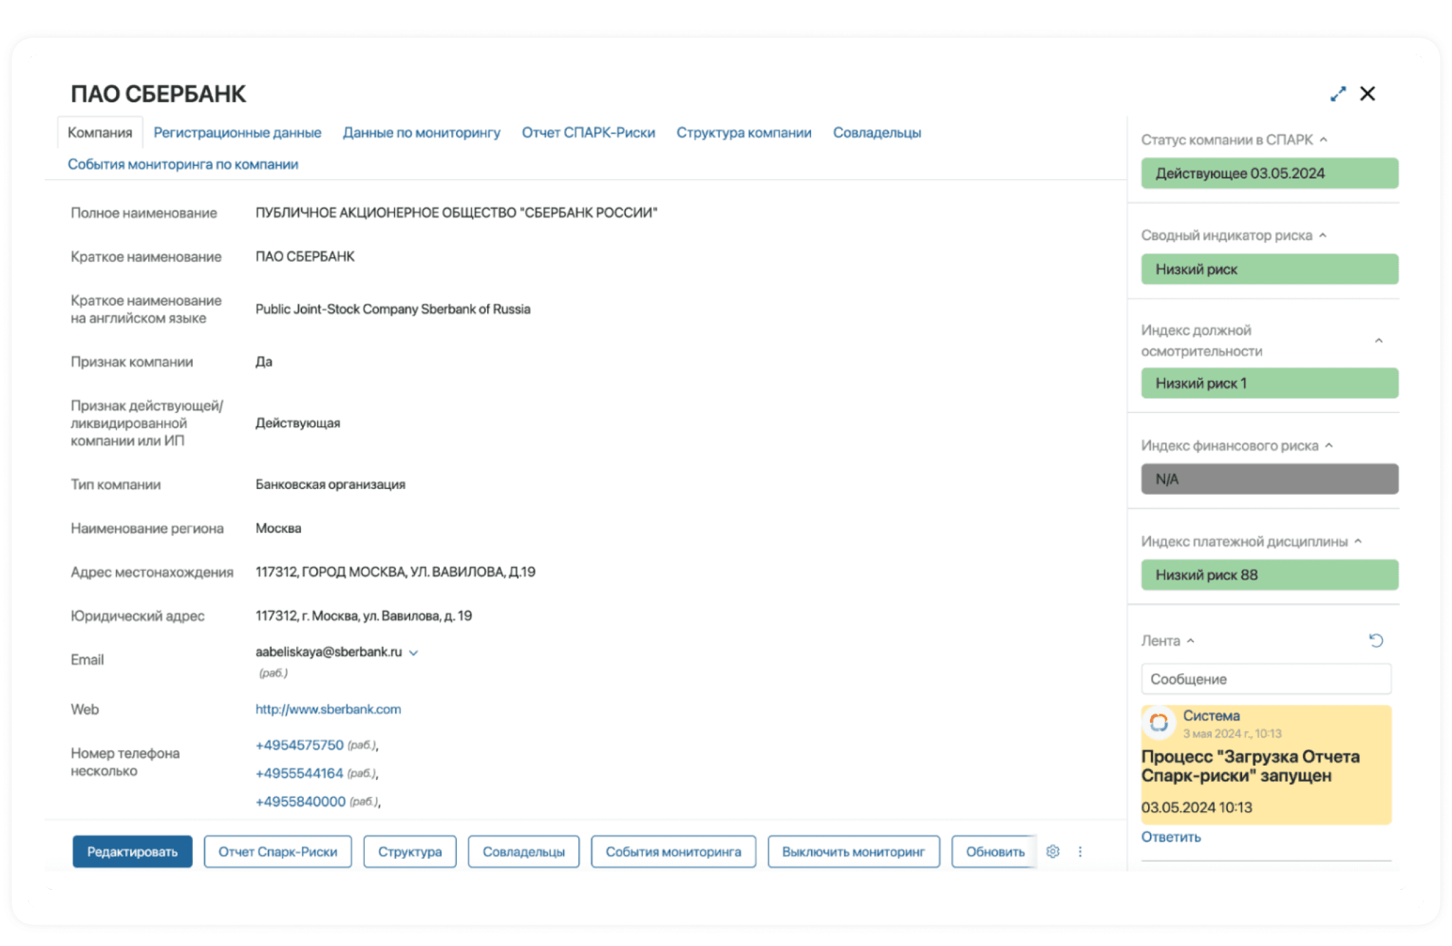Image resolution: width=1452 pixels, height=946 pixels.
Task: Click legal address 117312, г. Москва, ул. Вавилова
Action: [x=363, y=616]
